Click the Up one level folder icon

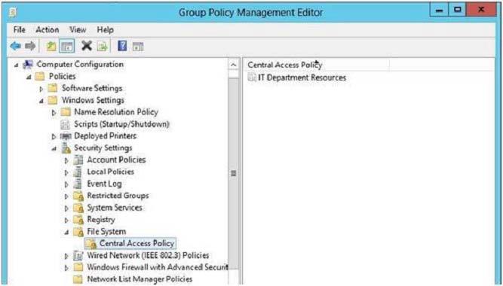(x=51, y=47)
